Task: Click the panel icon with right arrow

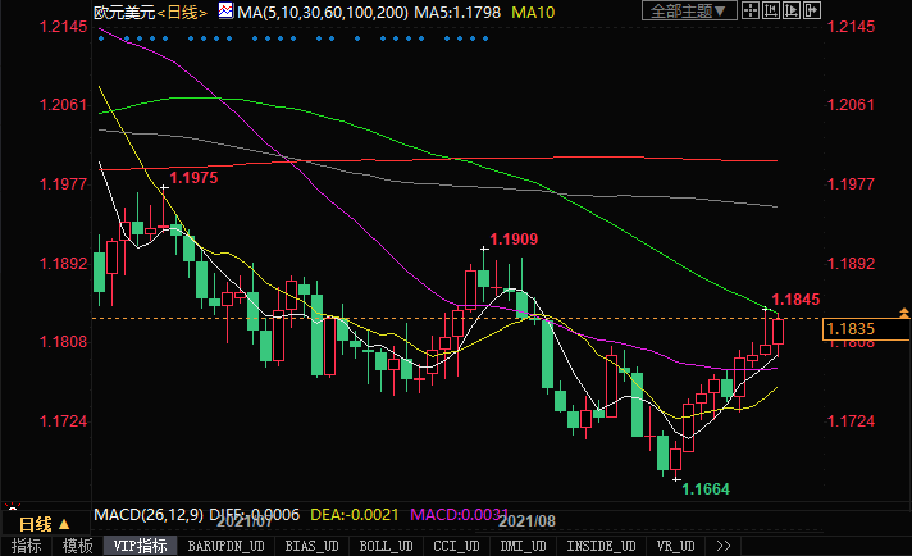Action: pyautogui.click(x=811, y=10)
